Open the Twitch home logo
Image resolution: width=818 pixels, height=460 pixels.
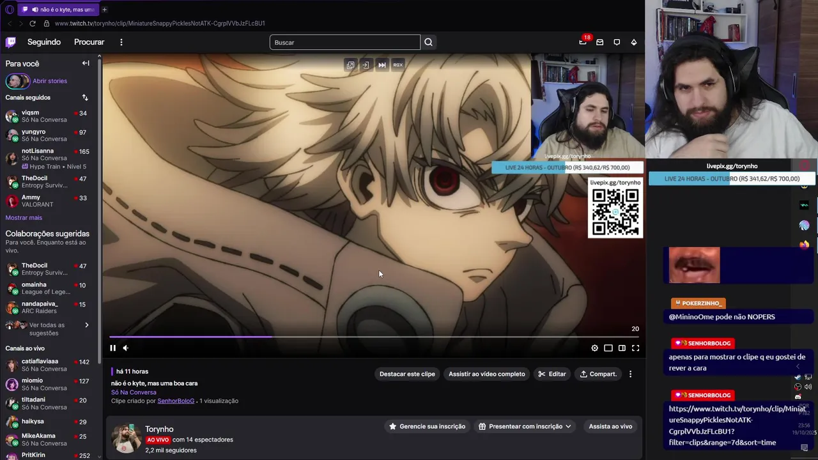(11, 42)
